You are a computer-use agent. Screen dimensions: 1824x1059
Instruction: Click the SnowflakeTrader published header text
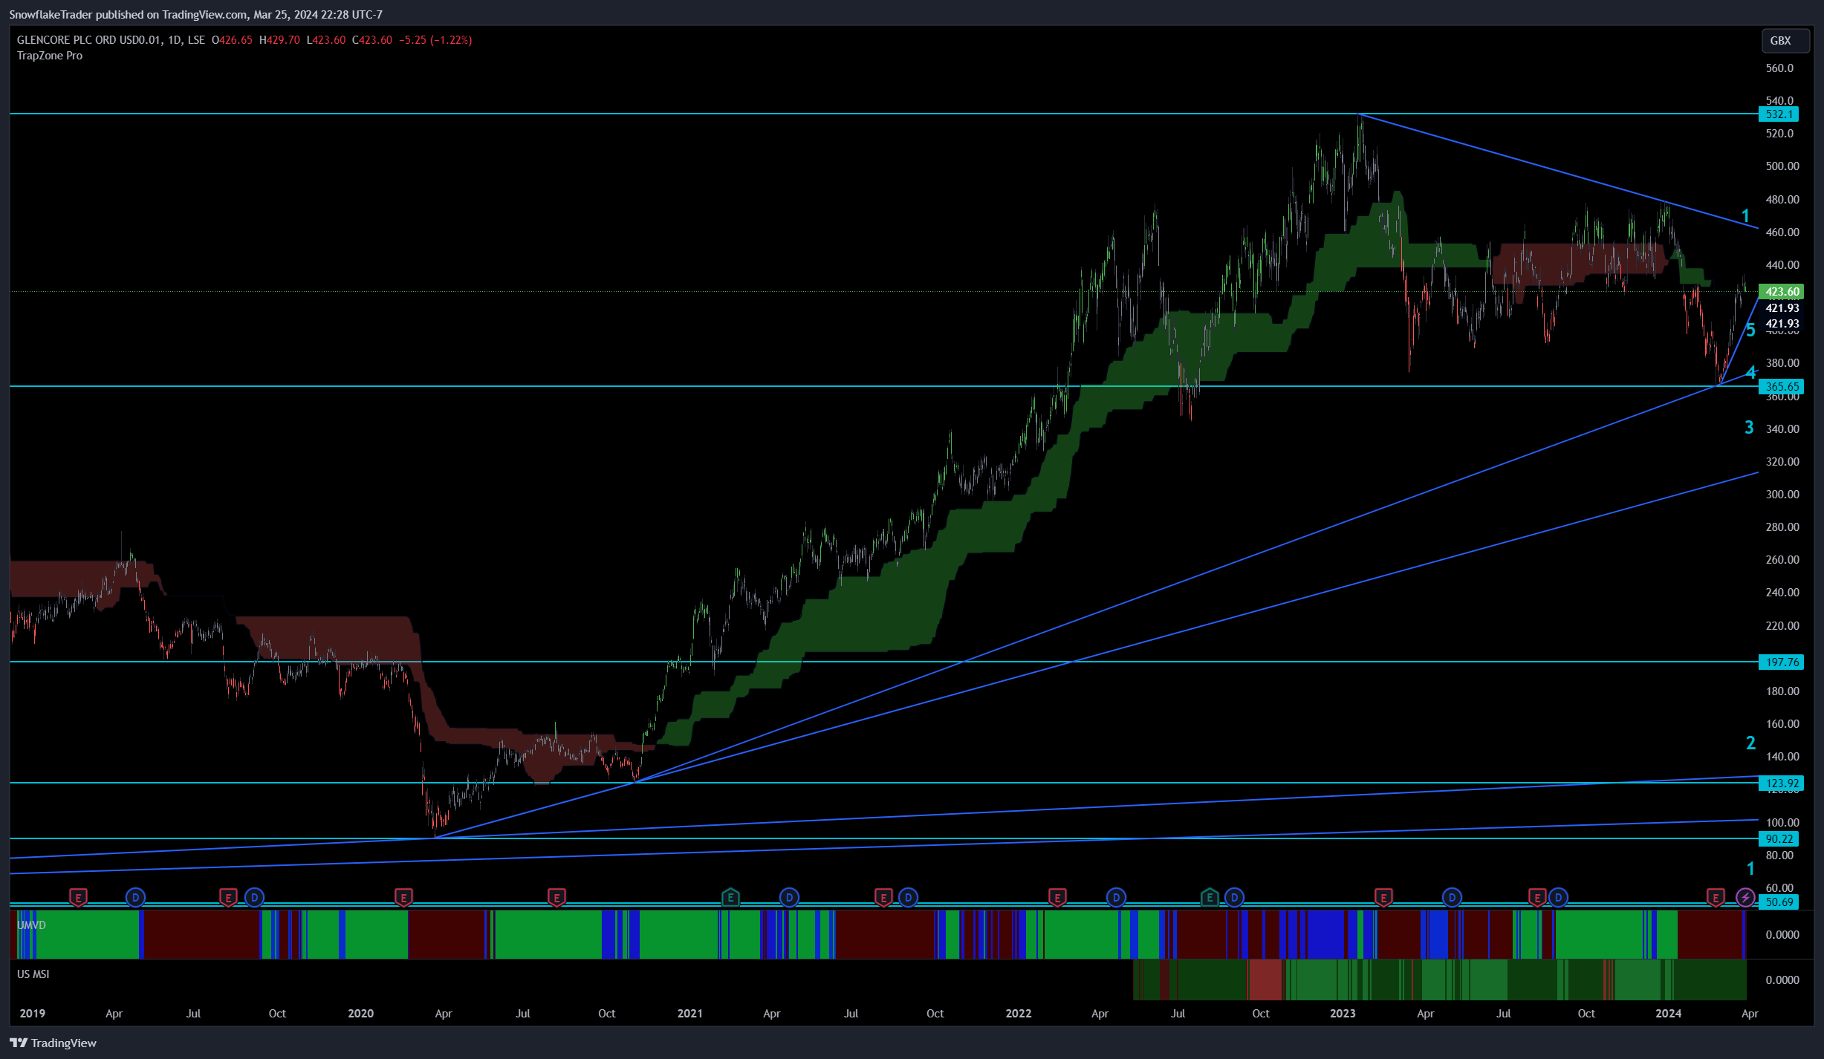coord(195,14)
